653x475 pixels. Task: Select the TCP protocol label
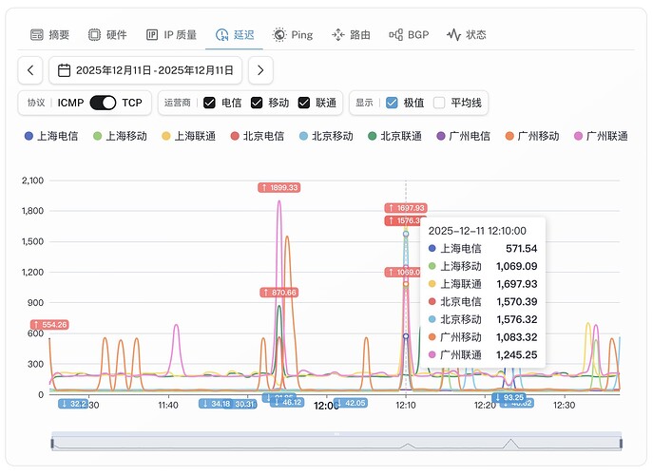[132, 103]
